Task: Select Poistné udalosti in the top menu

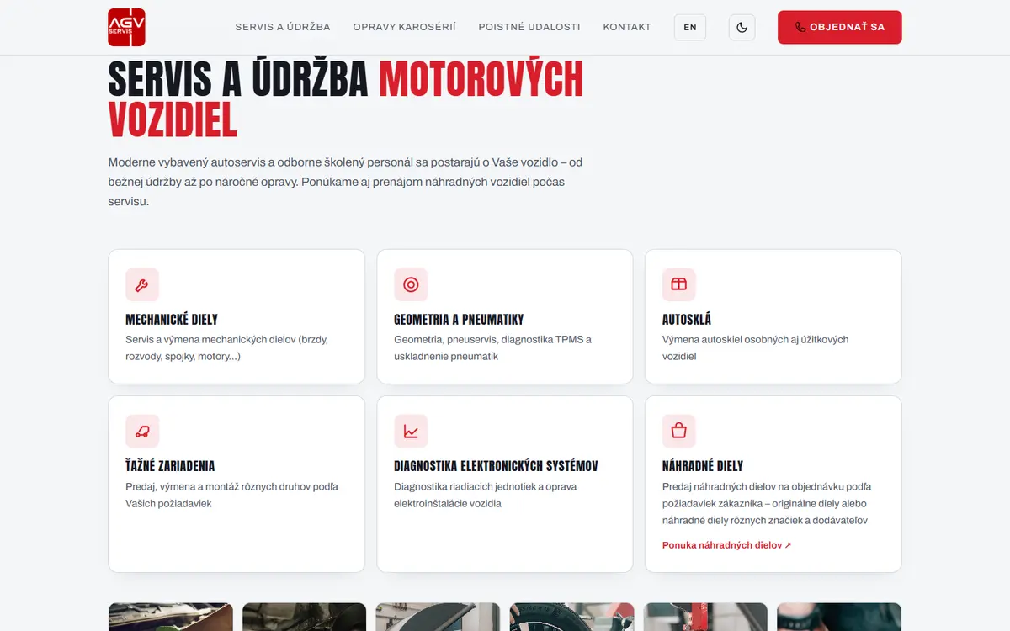Action: [x=529, y=27]
